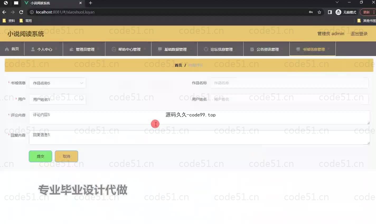The width and height of the screenshot is (376, 224).
Task: Open the 常用 bookmark folder
Action: click(26, 21)
